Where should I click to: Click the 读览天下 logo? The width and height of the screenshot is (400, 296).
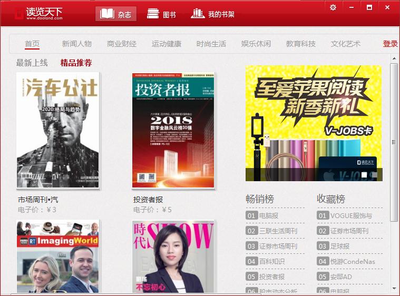38,14
